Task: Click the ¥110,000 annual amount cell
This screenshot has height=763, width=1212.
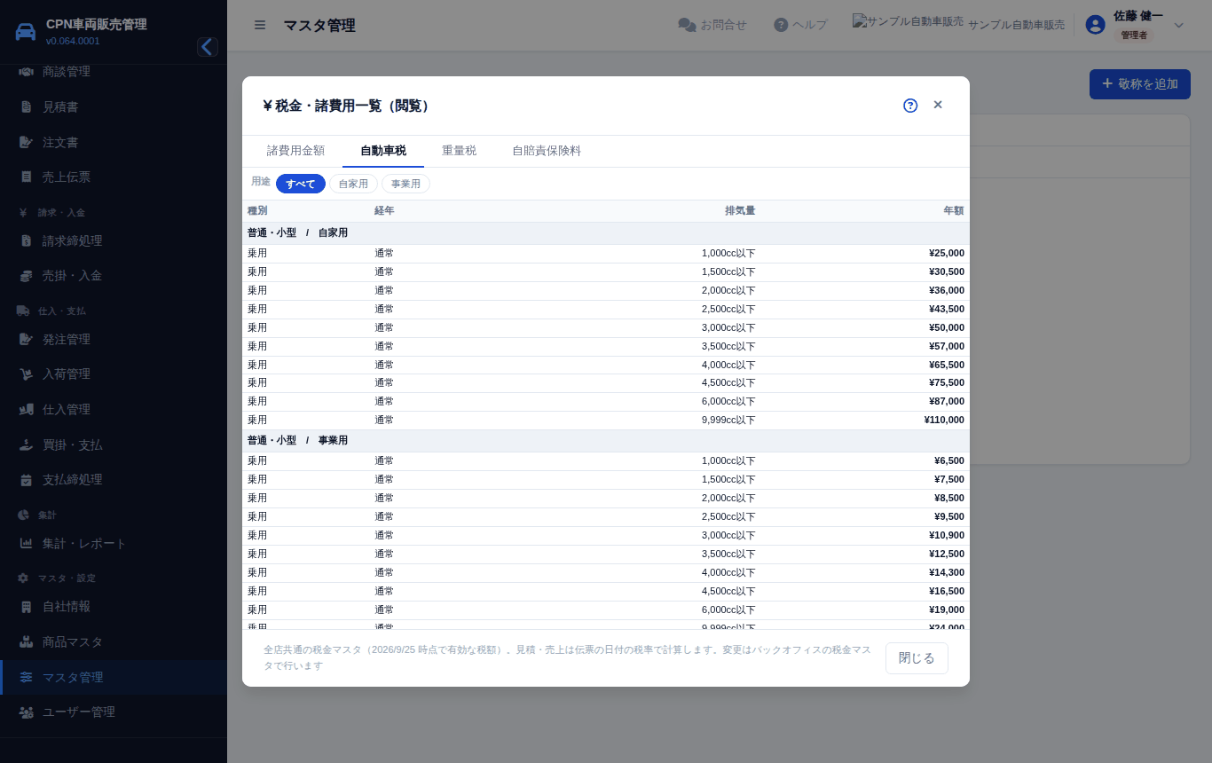Action: coord(944,421)
